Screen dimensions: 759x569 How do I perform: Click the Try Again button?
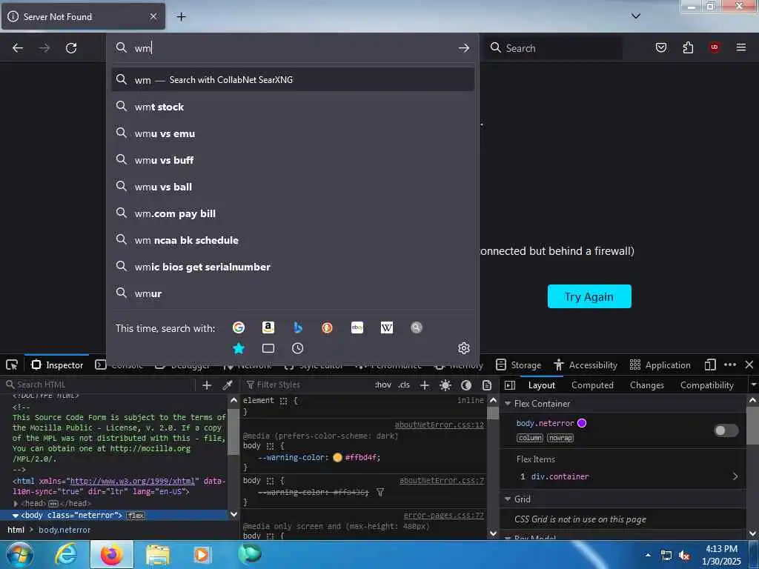click(589, 296)
